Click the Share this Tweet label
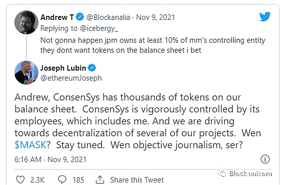 coord(137,180)
